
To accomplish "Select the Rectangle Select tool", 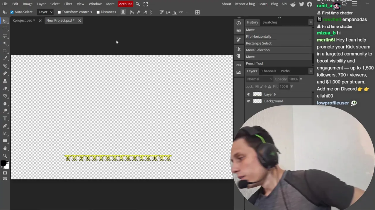I will pos(5,29).
